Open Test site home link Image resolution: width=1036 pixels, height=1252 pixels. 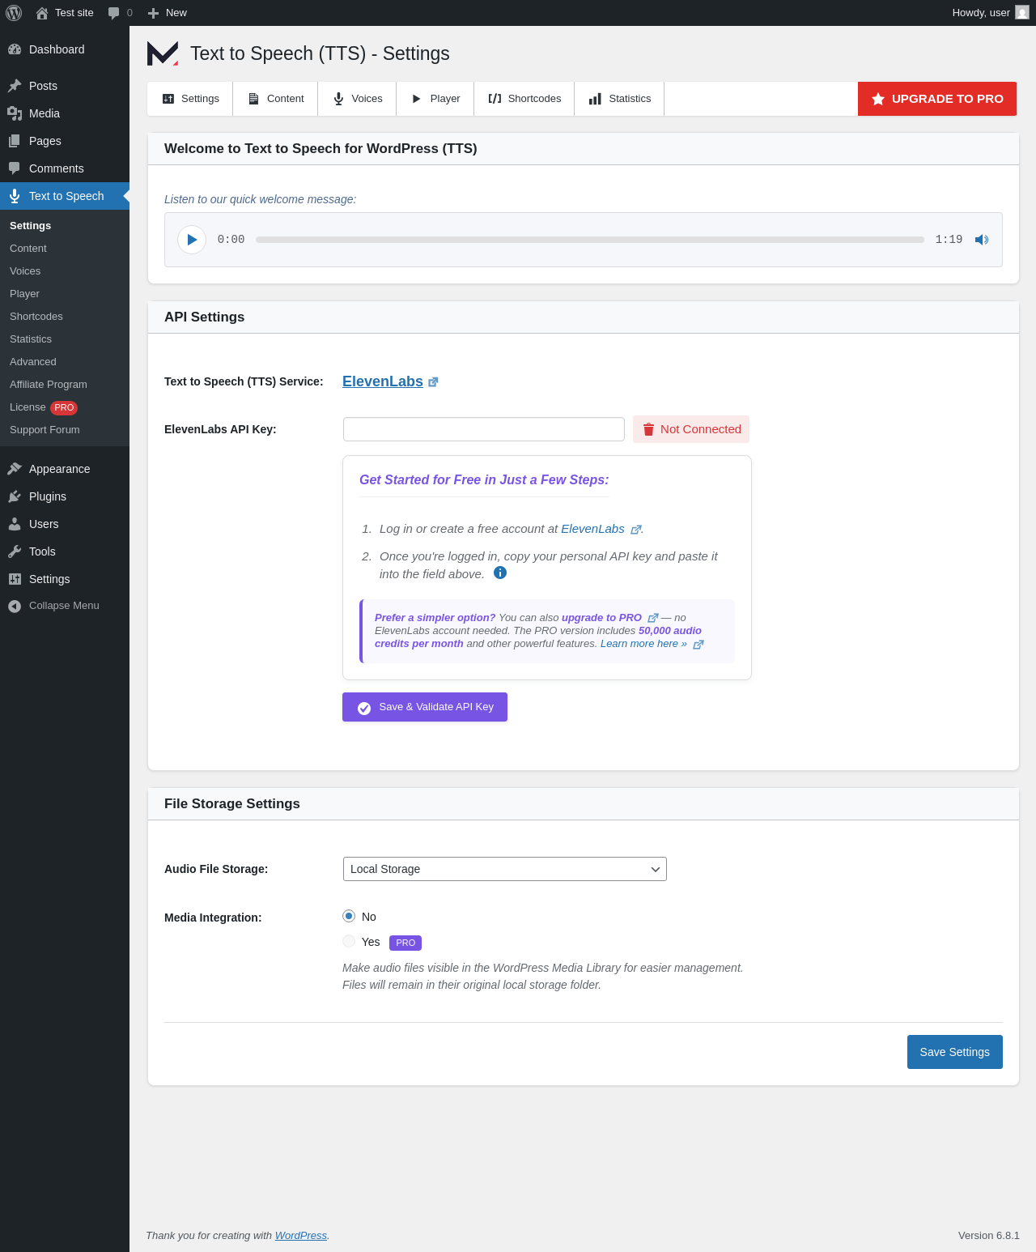65,13
